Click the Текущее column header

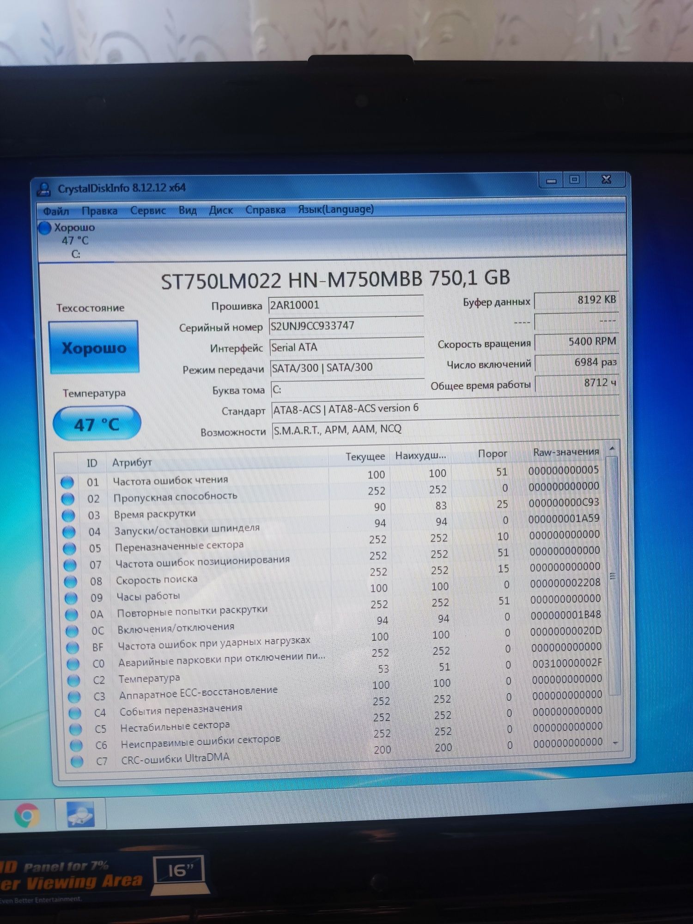(x=365, y=456)
